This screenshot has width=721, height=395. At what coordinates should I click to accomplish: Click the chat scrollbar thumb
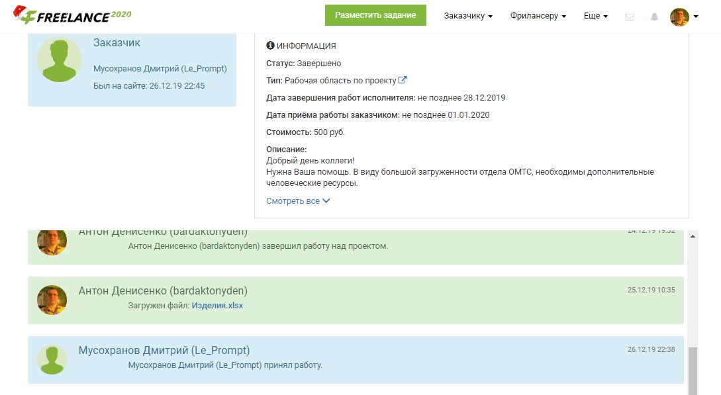tap(693, 371)
